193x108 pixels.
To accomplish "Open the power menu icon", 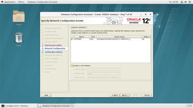I will (190, 2).
